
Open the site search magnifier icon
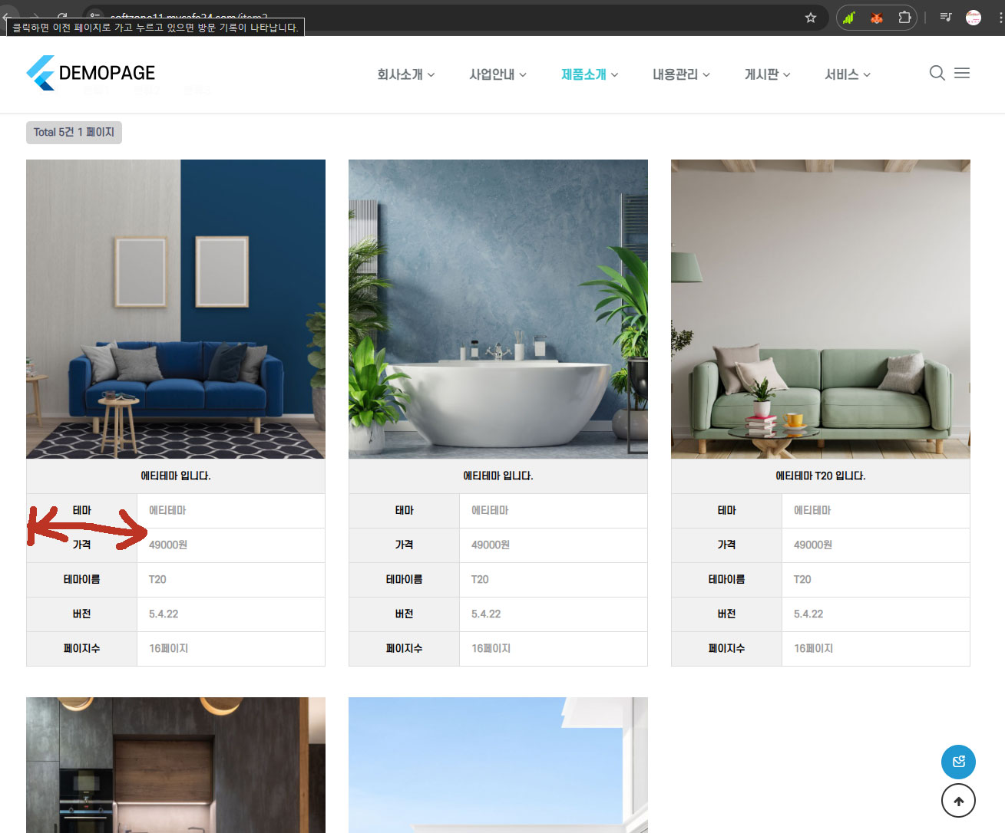pyautogui.click(x=937, y=73)
